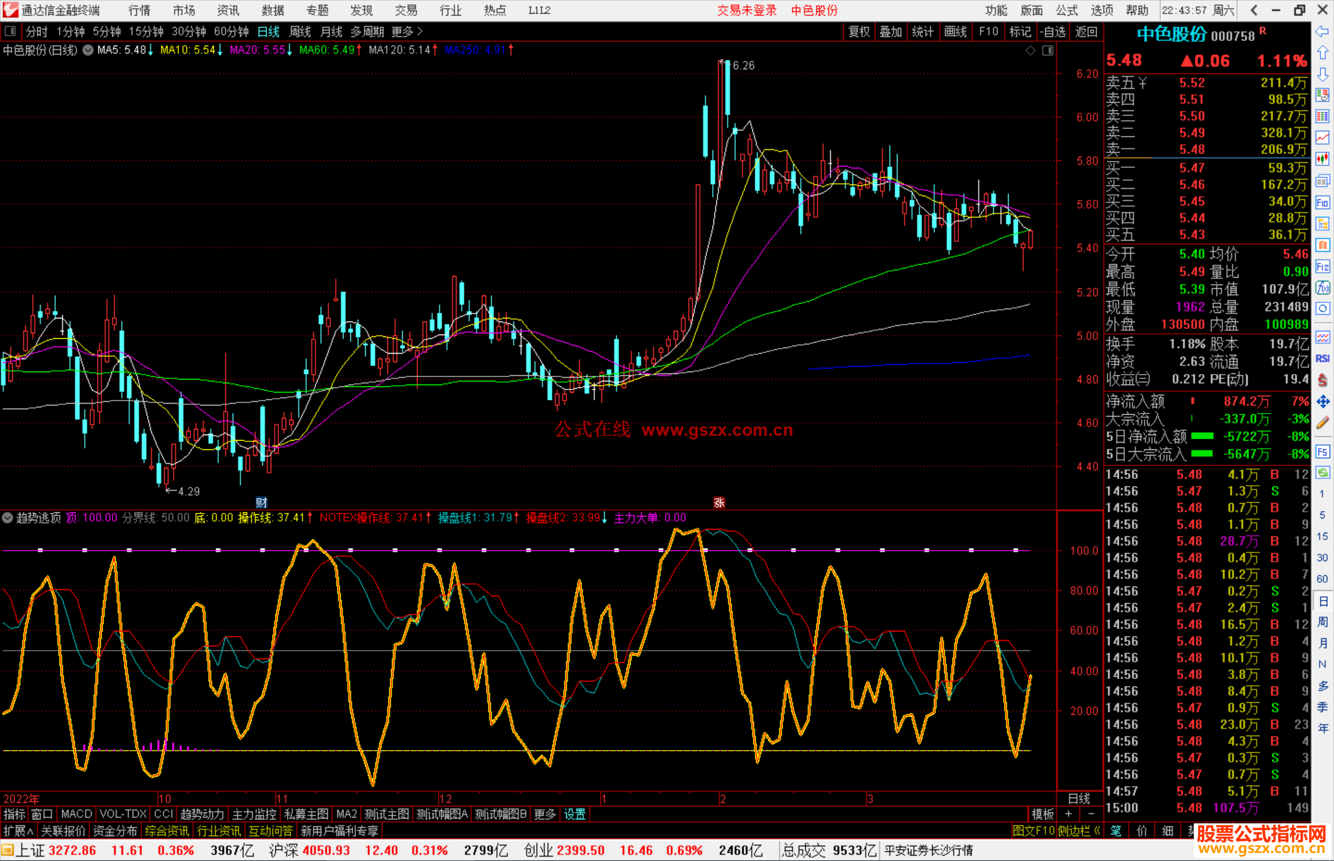Toggle the 趋势逃顶 indicator circle button

pyautogui.click(x=8, y=518)
